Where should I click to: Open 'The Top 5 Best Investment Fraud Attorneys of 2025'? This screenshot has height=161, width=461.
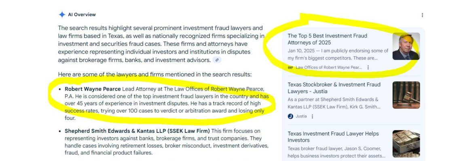[327, 39]
